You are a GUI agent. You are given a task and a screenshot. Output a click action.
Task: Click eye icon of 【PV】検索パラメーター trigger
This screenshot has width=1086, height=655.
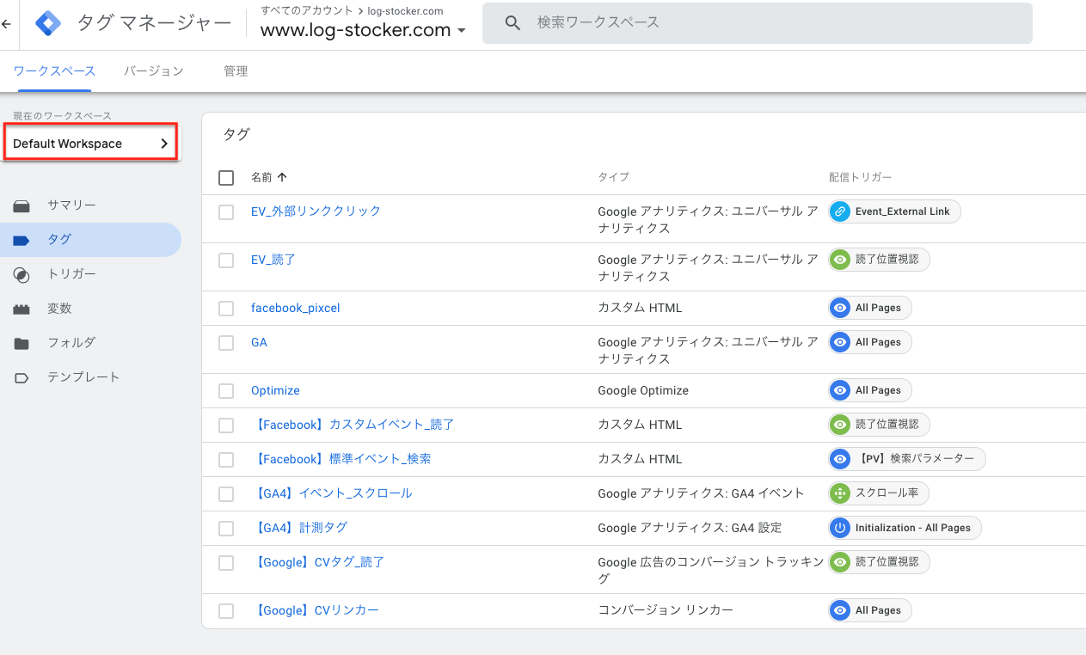click(840, 459)
